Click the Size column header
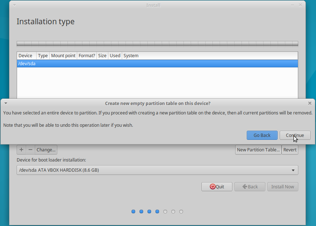316x226 pixels. point(102,55)
